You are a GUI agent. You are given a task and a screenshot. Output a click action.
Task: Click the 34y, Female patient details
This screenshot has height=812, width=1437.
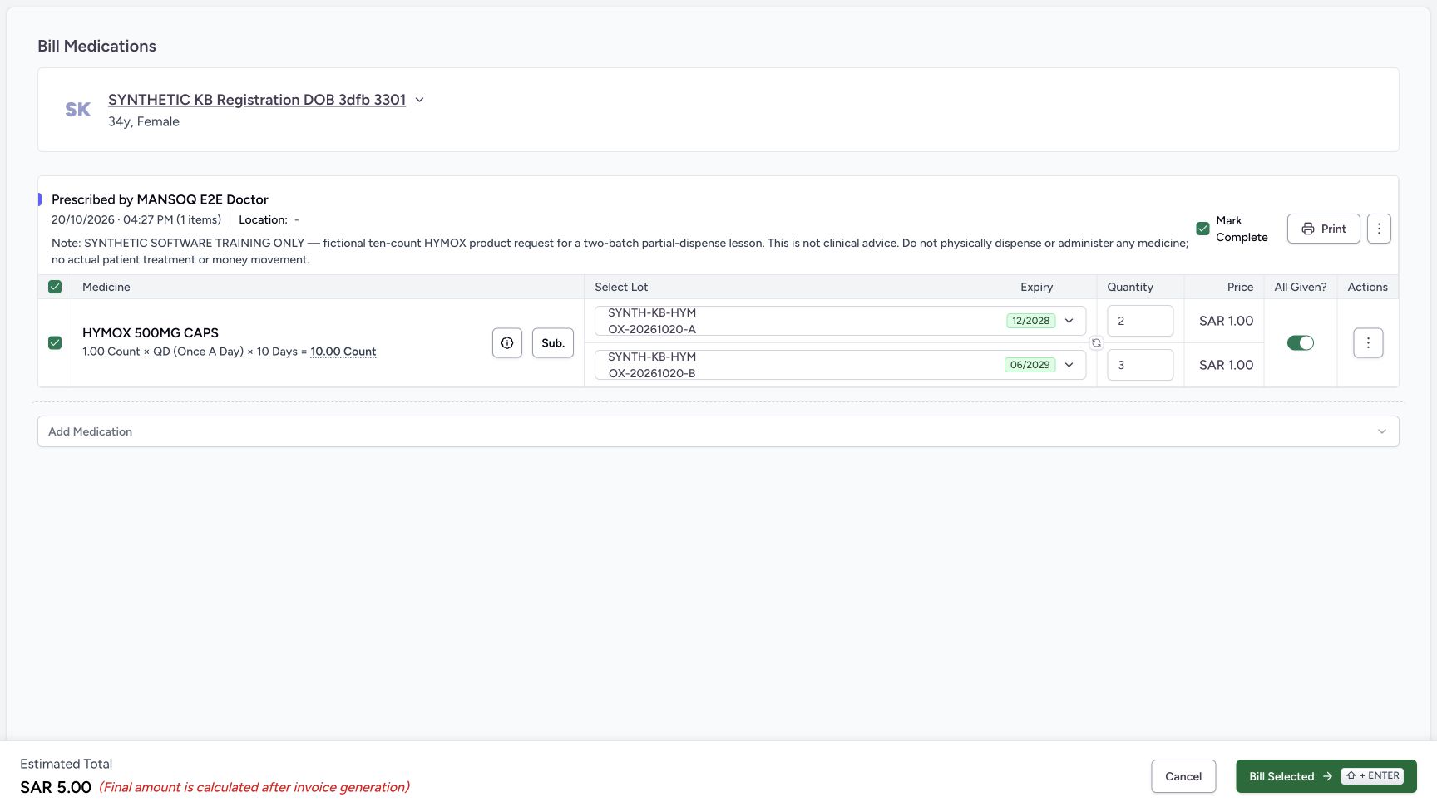click(144, 121)
